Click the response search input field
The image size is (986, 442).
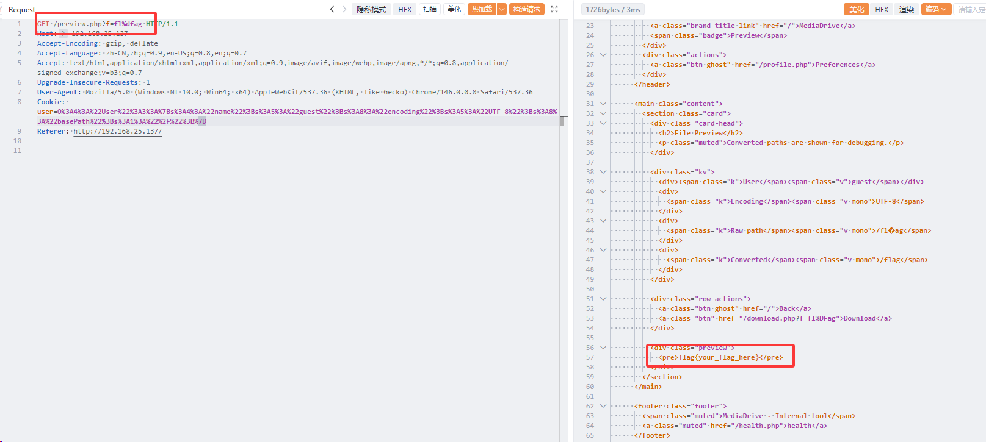point(971,9)
